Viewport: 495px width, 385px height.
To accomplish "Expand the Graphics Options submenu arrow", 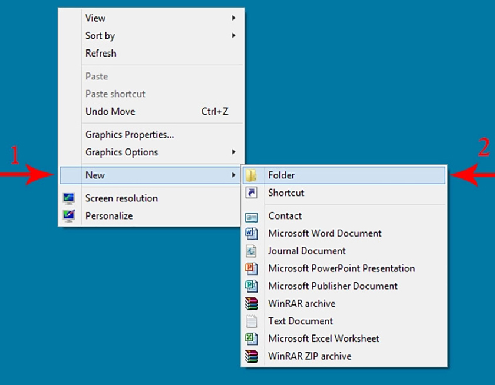I will tap(234, 152).
